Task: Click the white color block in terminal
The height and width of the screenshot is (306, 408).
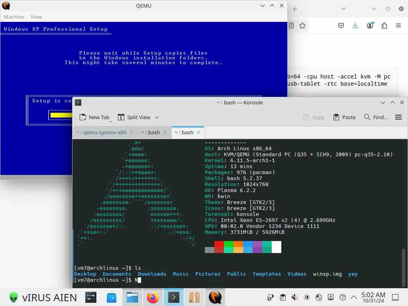Action: pyautogui.click(x=277, y=247)
